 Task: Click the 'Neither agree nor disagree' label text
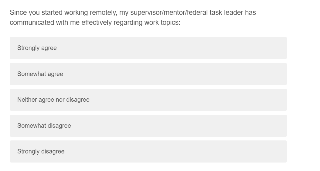coord(53,100)
